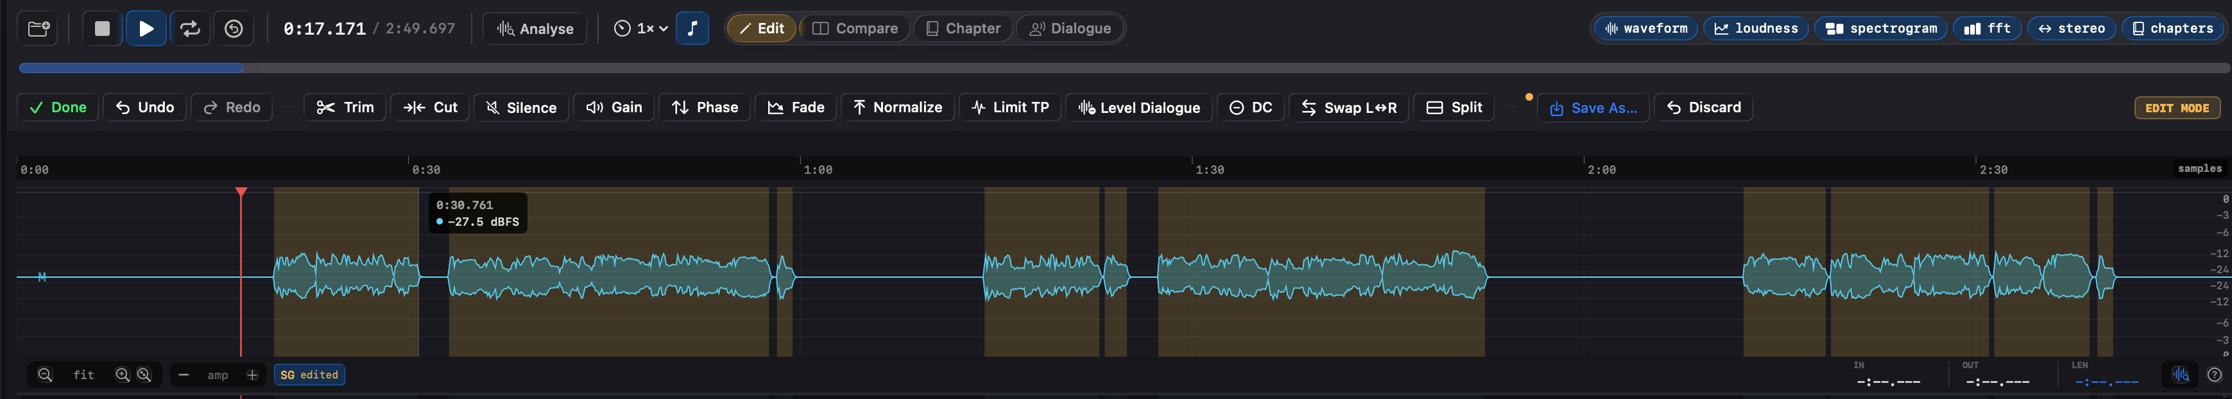Undo the last edit
This screenshot has height=399, width=2232.
(x=144, y=107)
